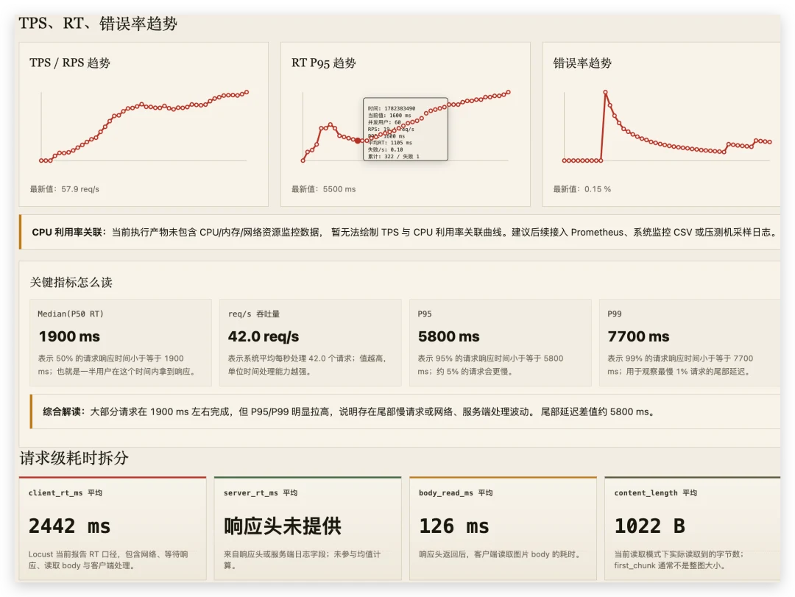Screen dimensions: 795x597
Task: Click the '平均RT: 1105 ms' tooltip line
Action: point(390,143)
